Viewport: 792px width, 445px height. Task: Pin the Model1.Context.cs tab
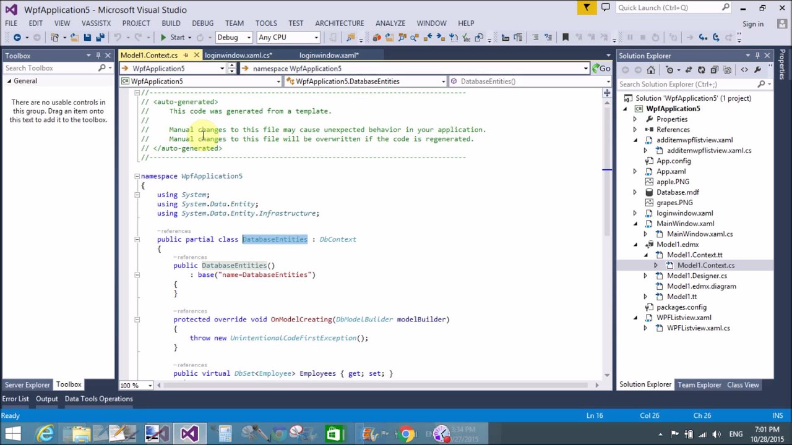[x=186, y=55]
